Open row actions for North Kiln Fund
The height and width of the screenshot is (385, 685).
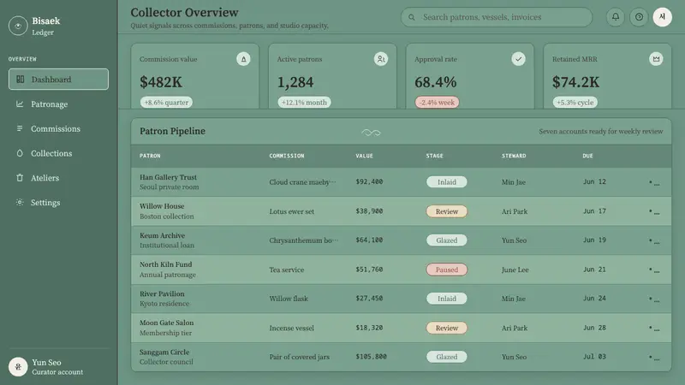[654, 269]
